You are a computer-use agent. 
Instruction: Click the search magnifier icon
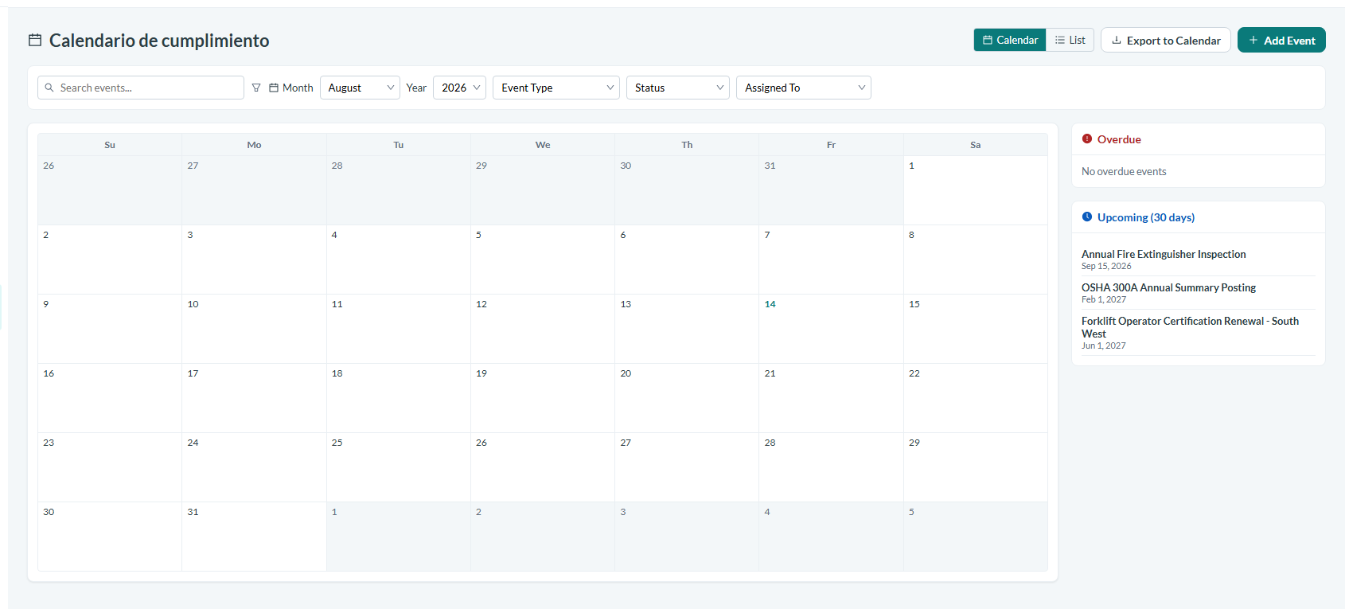coord(49,88)
